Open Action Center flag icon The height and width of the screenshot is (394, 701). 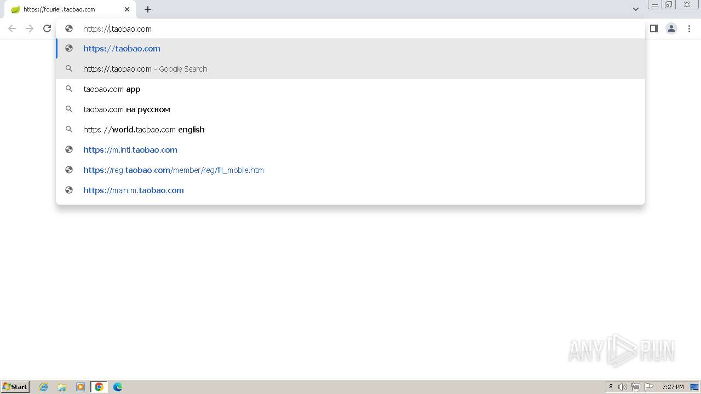(x=649, y=387)
